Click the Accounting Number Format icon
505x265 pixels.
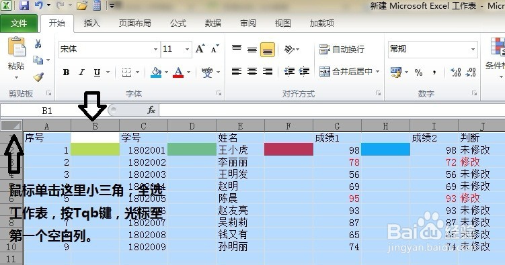click(396, 72)
